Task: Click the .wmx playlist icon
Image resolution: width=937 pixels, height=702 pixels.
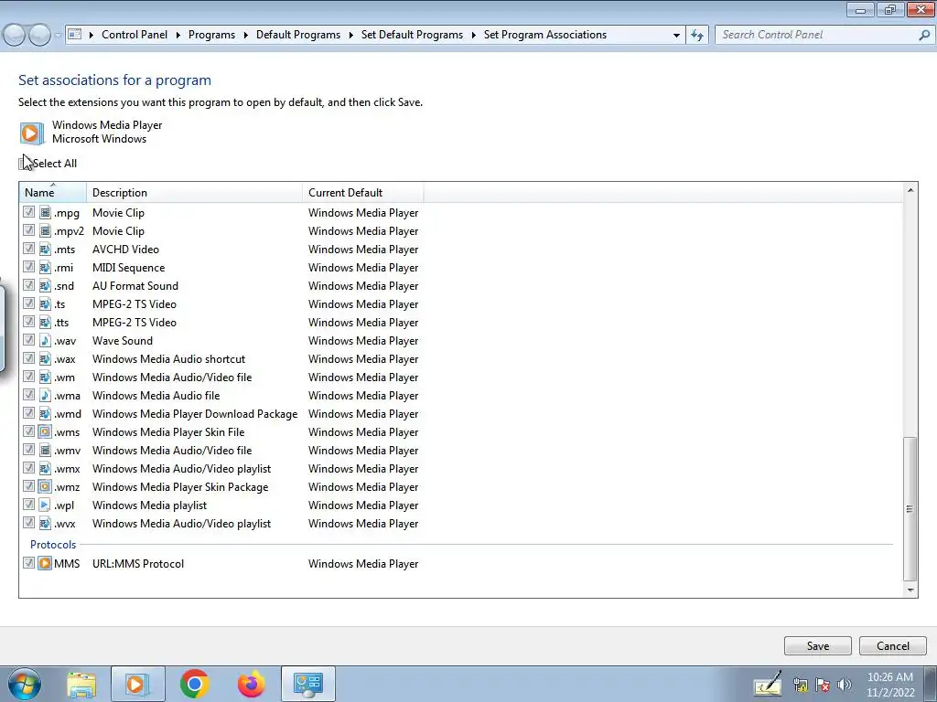Action: (x=45, y=469)
